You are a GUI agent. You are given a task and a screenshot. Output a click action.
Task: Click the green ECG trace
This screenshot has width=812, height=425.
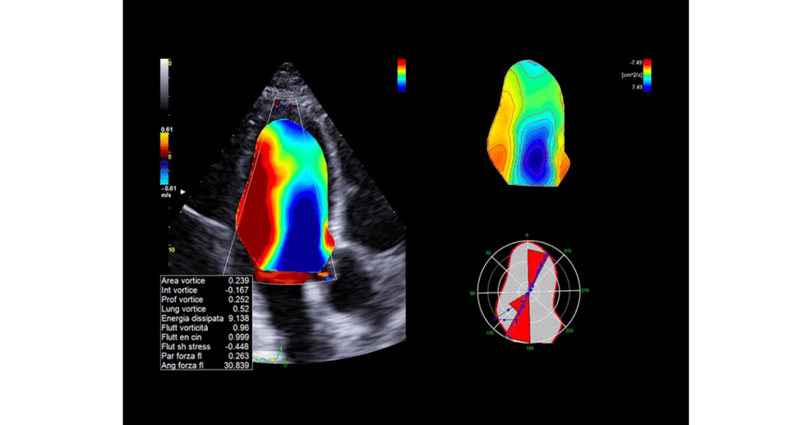[x=280, y=360]
